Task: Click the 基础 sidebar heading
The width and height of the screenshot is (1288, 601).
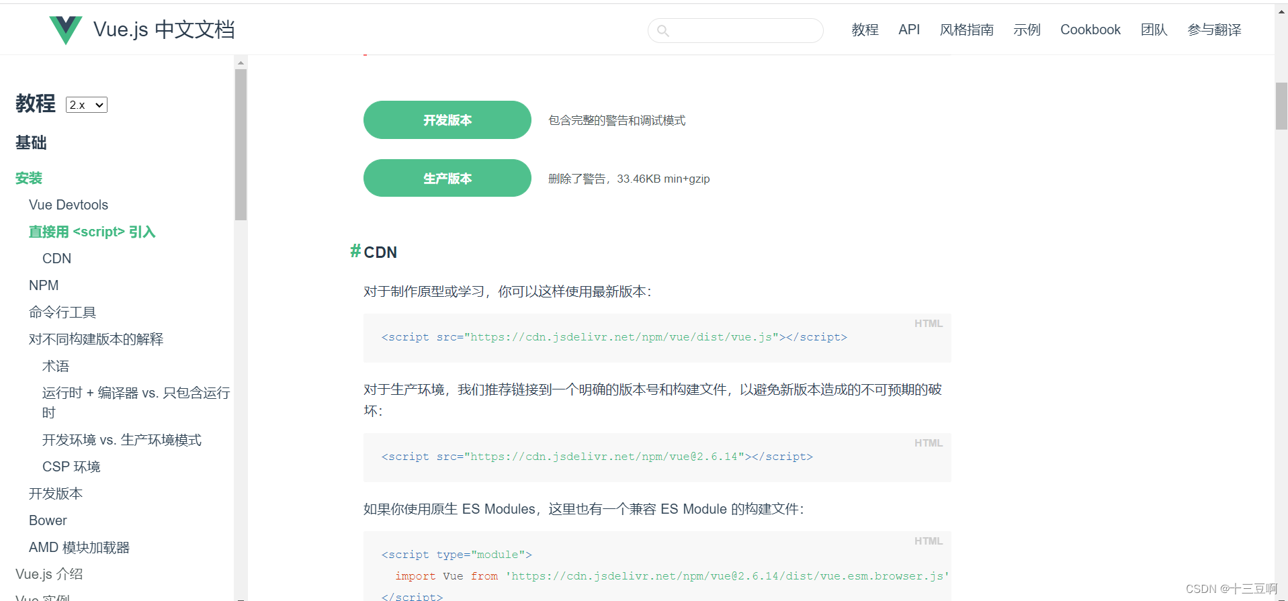Action: click(x=31, y=142)
